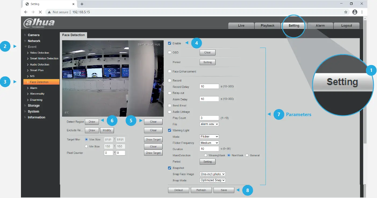
Task: Stop page loading with X icon
Action: coord(40,12)
